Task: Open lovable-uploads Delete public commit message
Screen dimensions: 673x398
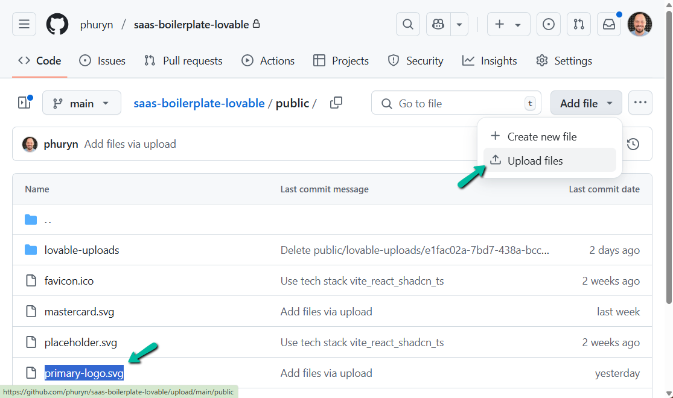Action: [x=415, y=250]
